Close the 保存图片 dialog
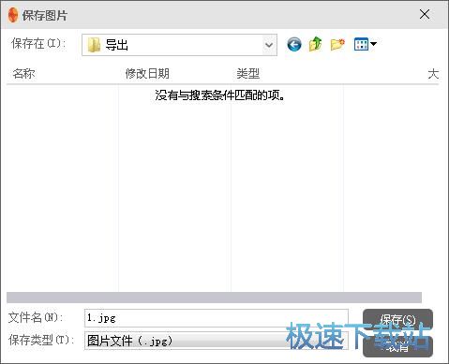 click(x=425, y=14)
